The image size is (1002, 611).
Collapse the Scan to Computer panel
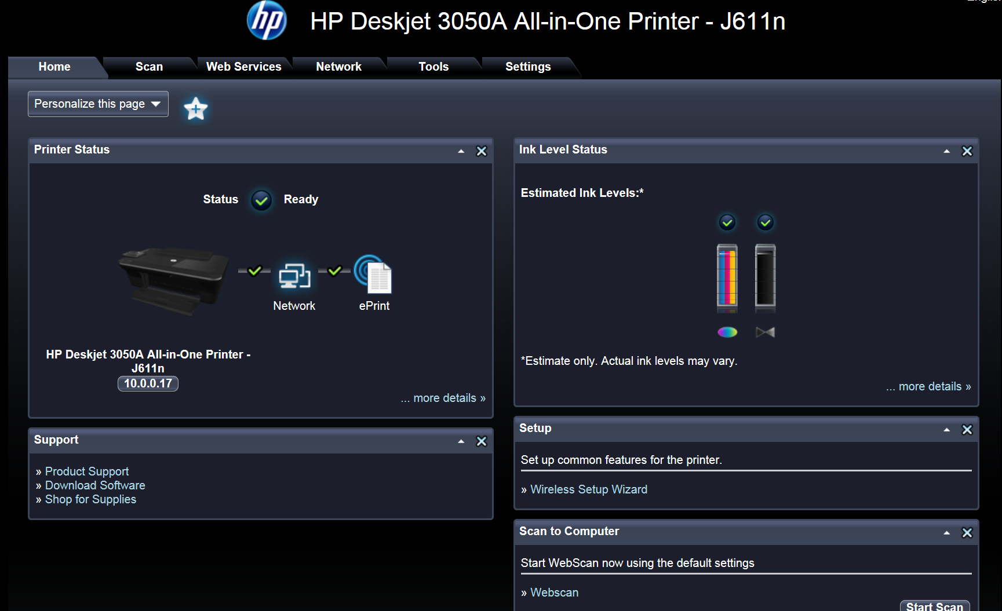[946, 533]
